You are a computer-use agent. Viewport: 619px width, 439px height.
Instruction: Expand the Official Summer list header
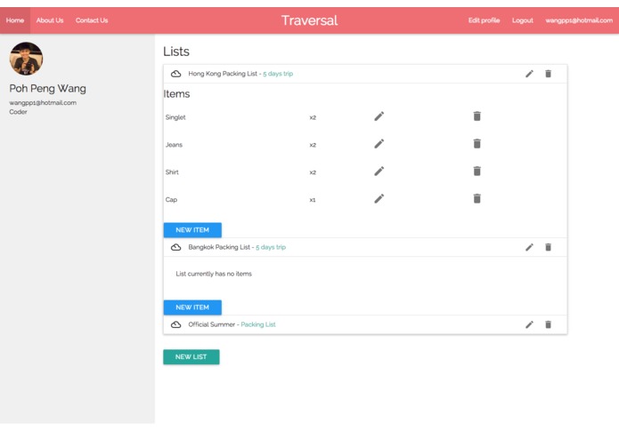[x=365, y=324]
